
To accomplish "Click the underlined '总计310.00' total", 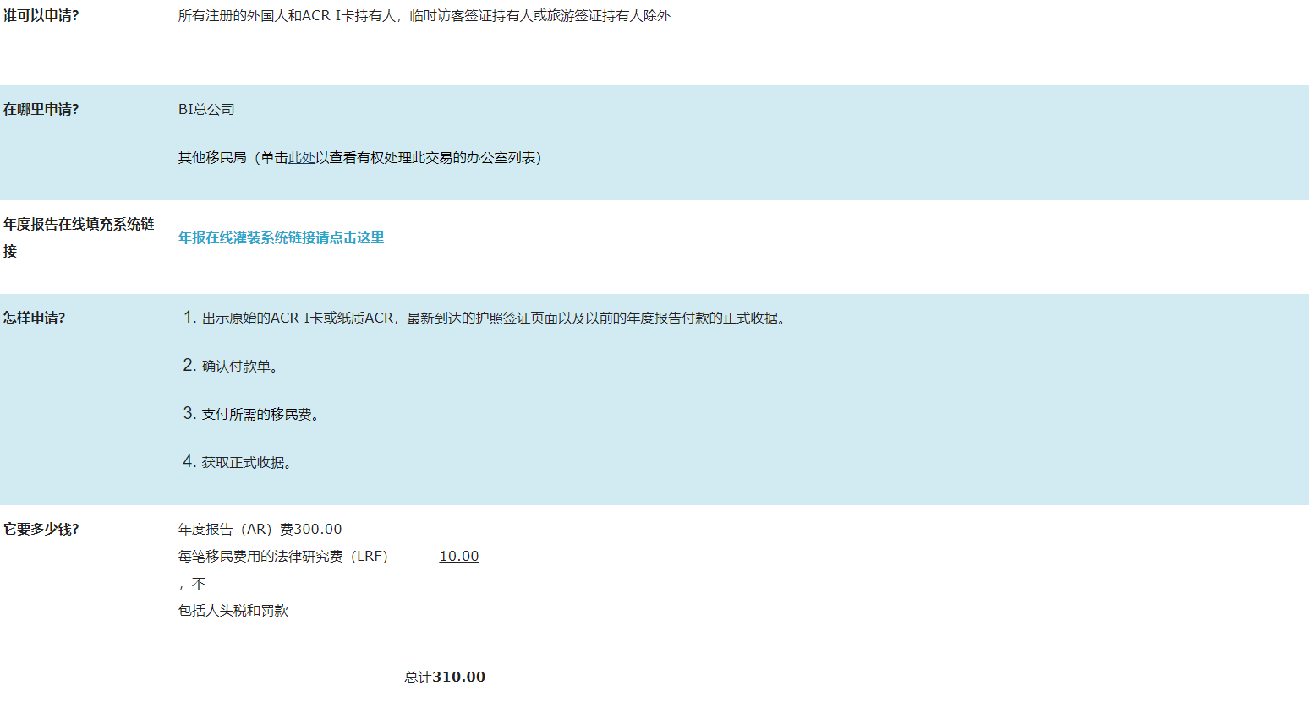I will point(445,678).
